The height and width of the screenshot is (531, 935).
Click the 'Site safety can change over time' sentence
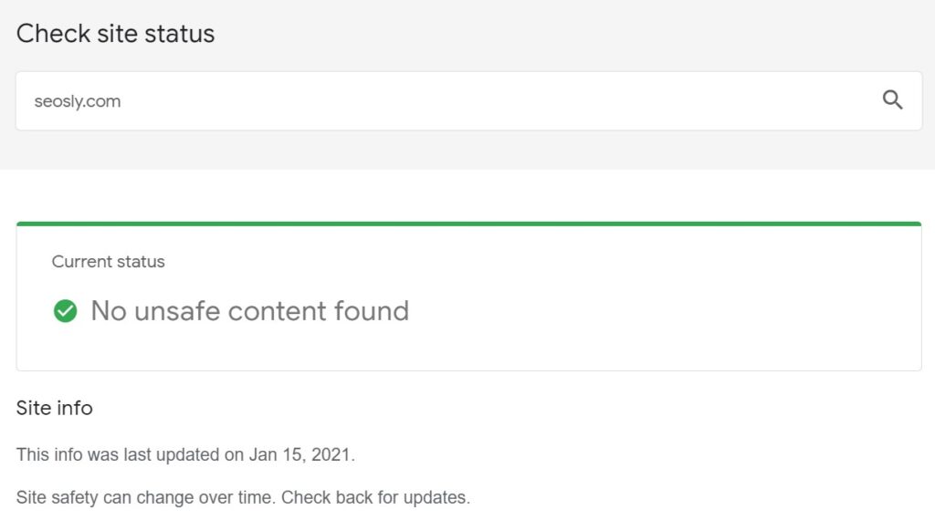tap(146, 498)
